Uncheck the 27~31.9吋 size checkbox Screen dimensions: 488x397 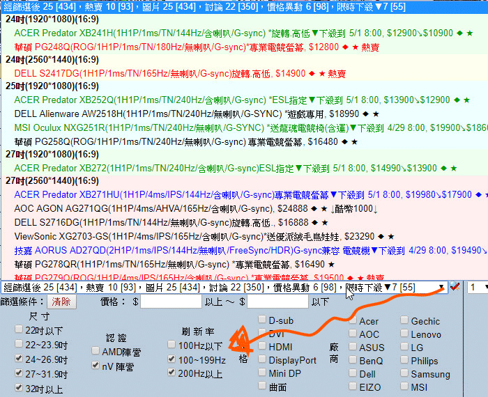click(19, 373)
